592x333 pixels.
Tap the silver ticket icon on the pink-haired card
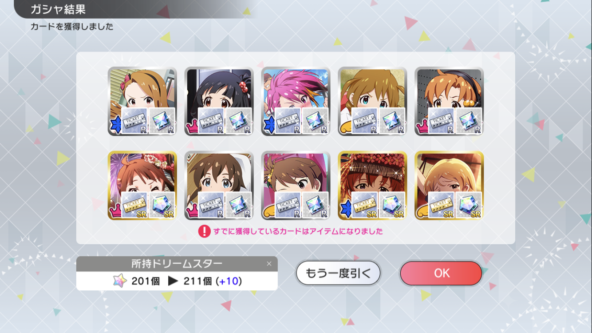click(288, 121)
